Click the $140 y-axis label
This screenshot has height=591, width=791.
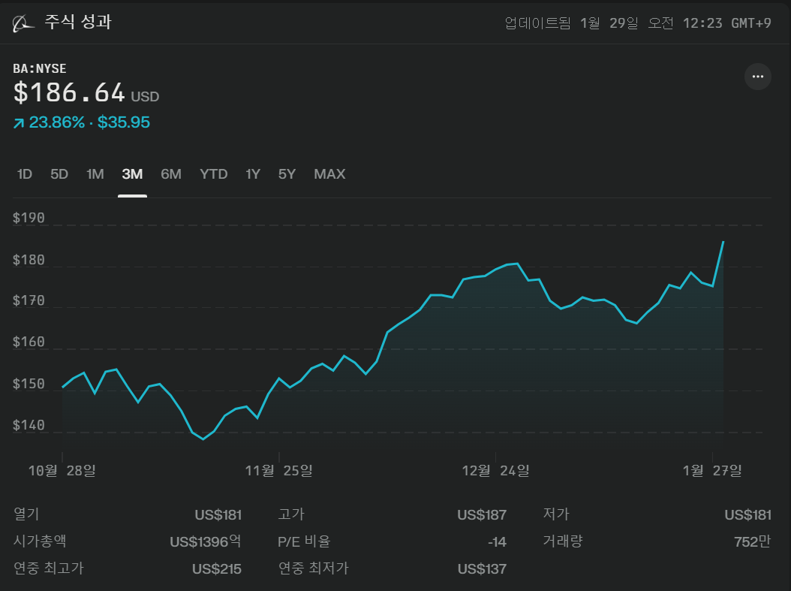click(29, 426)
